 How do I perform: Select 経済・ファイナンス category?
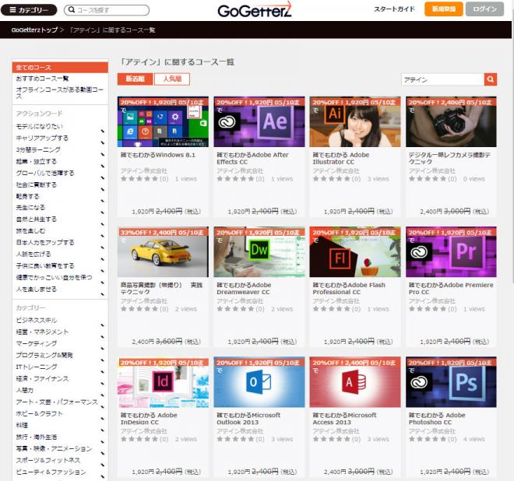click(42, 378)
